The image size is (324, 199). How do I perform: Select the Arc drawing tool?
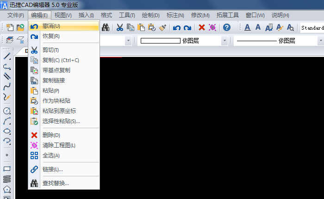point(7,121)
